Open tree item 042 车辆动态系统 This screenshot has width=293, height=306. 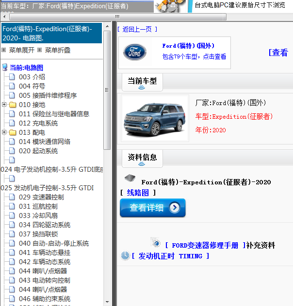[x=45, y=262]
